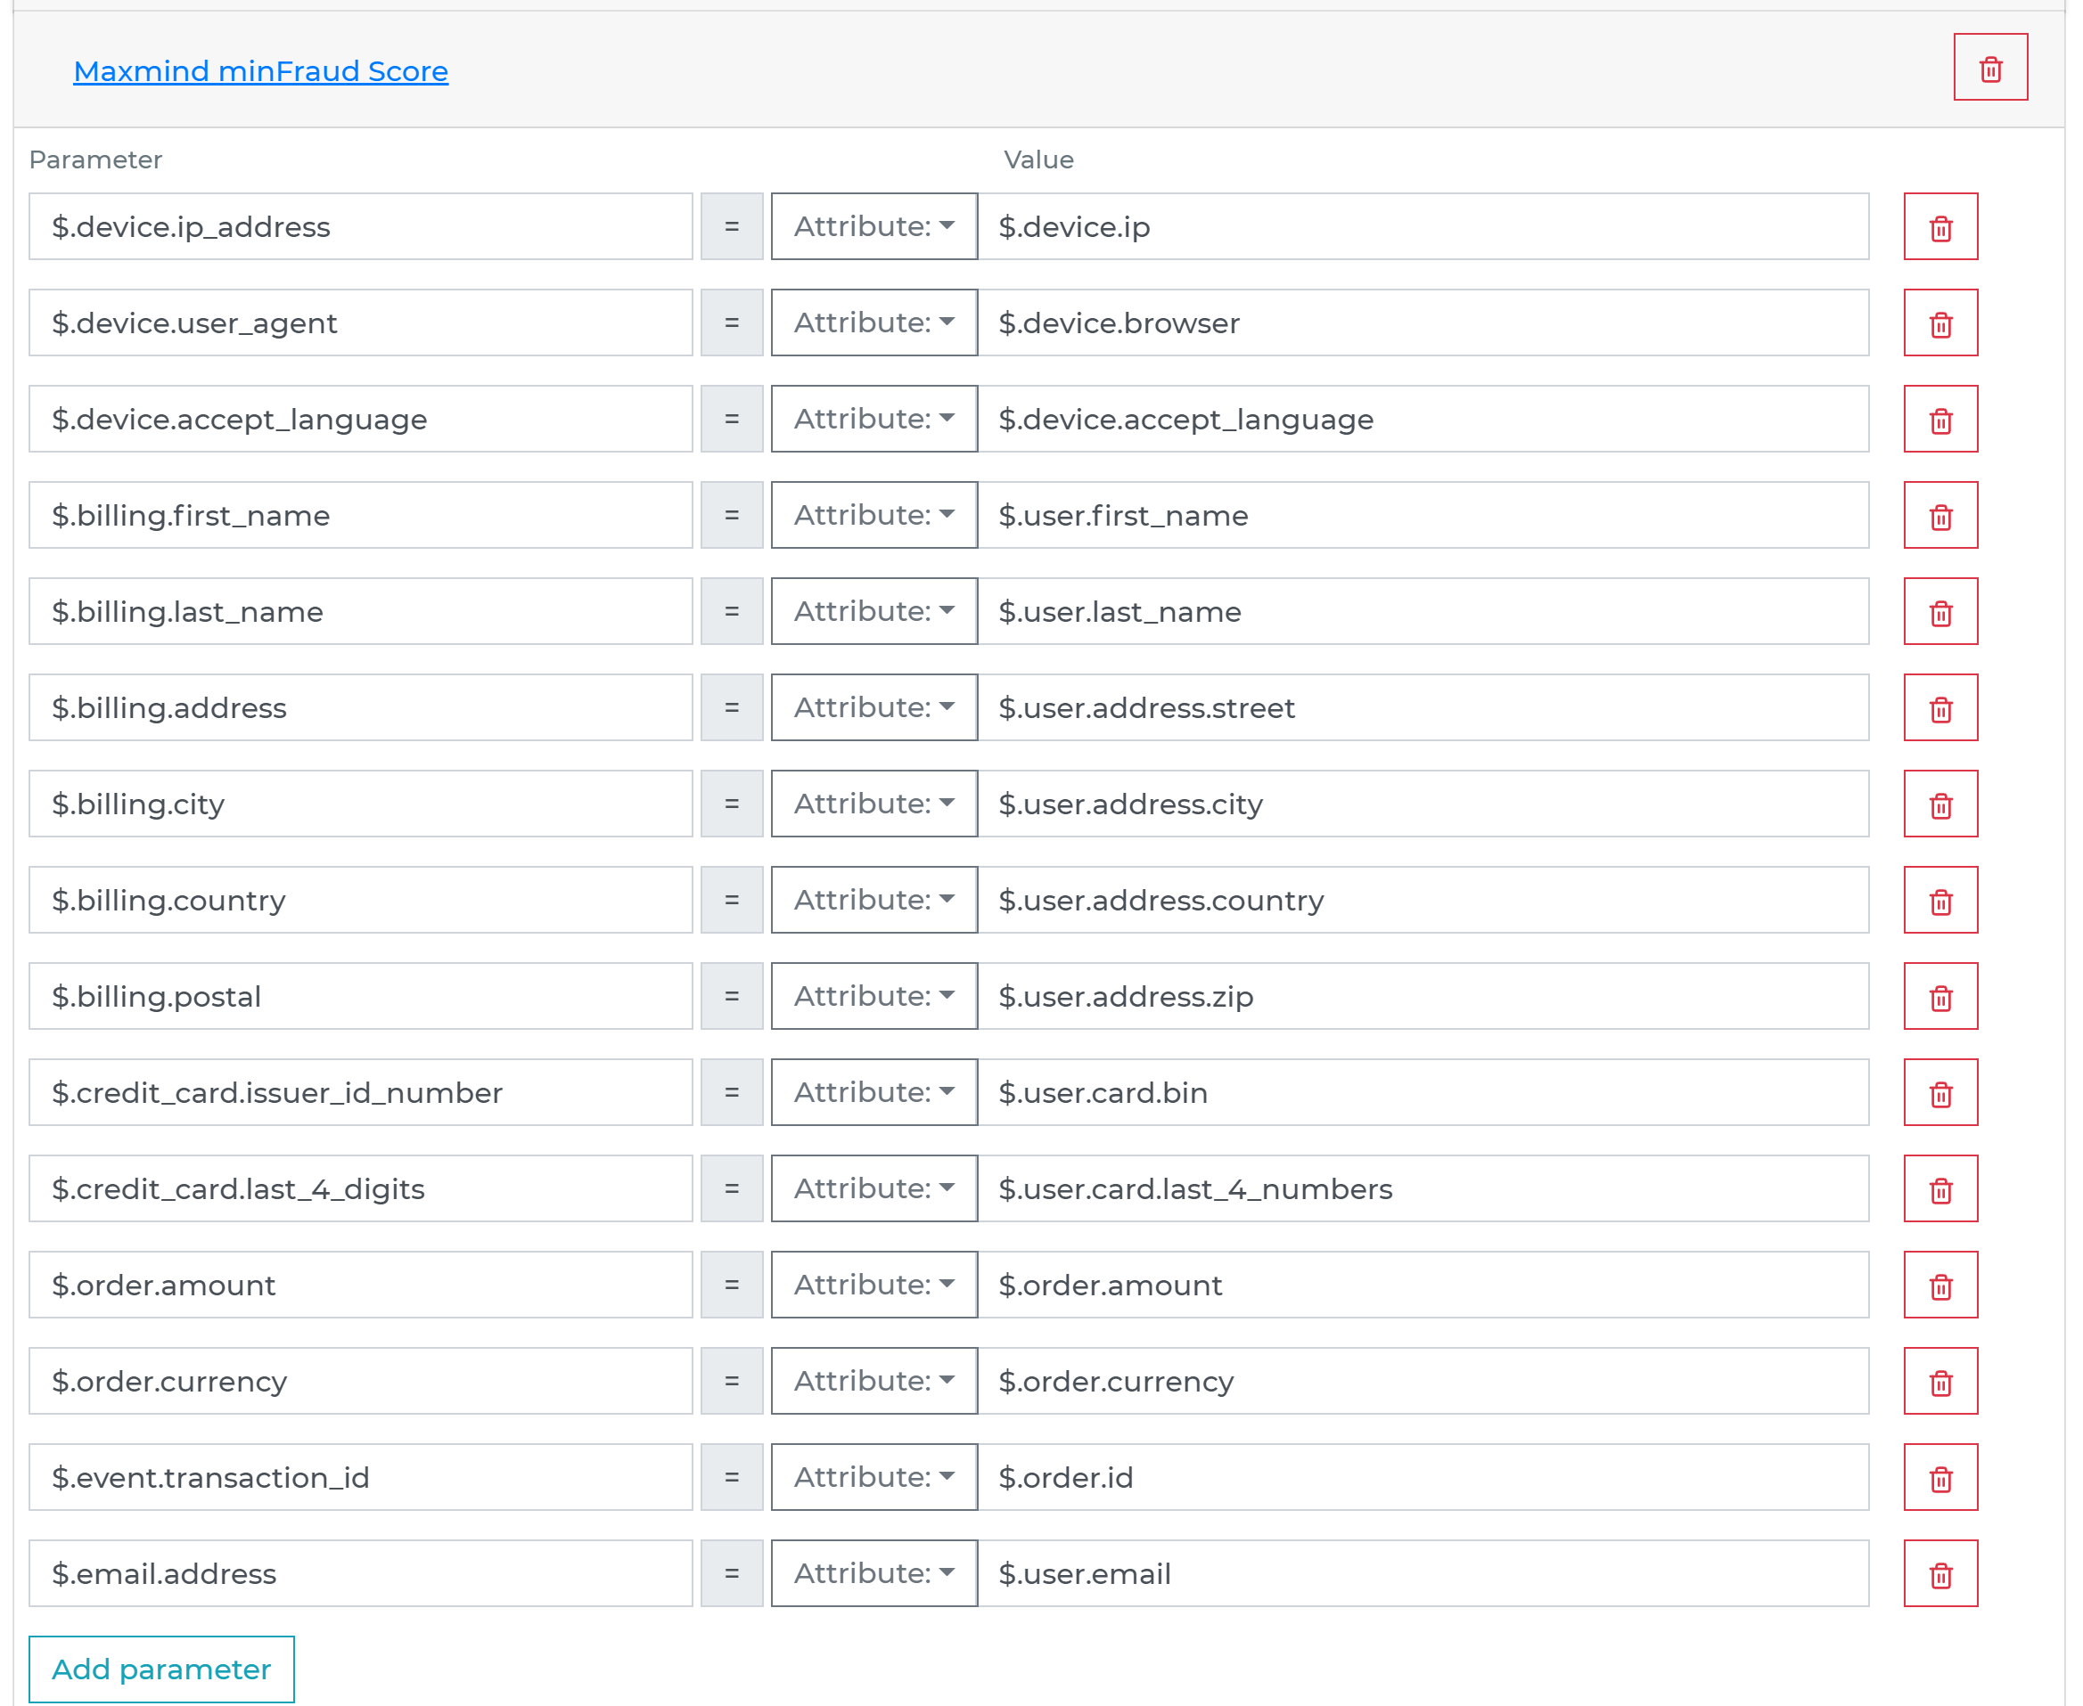The width and height of the screenshot is (2083, 1706).
Task: Delete the $.device.accept_language parameter row
Action: click(x=1939, y=420)
